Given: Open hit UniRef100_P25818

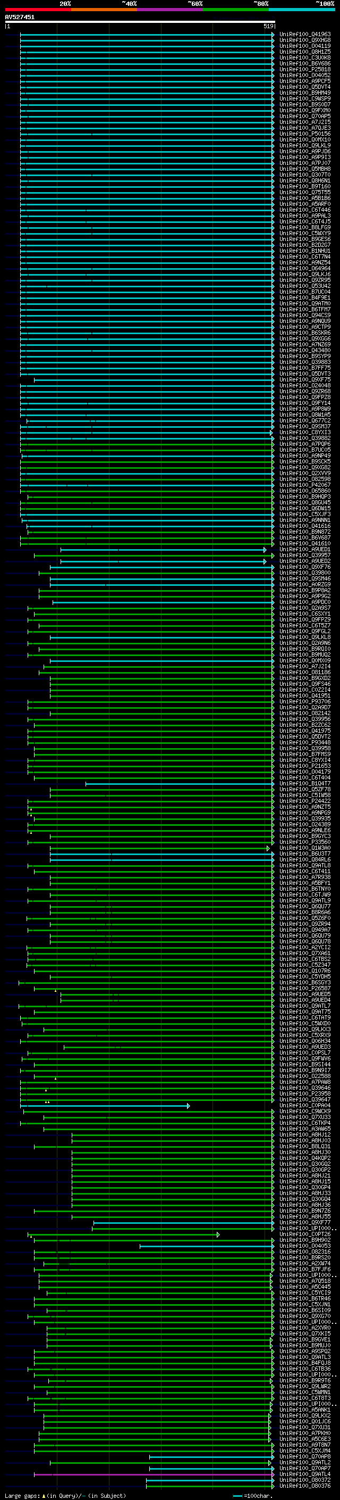Looking at the screenshot, I should click(304, 69).
